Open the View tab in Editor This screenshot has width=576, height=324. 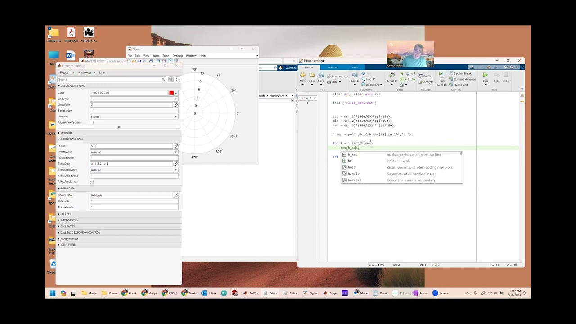355,67
